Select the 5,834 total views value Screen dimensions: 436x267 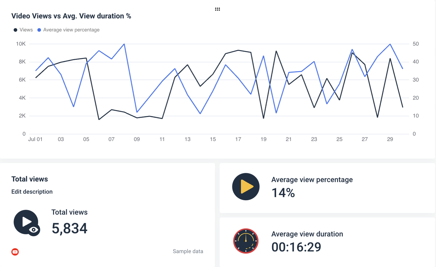click(69, 228)
